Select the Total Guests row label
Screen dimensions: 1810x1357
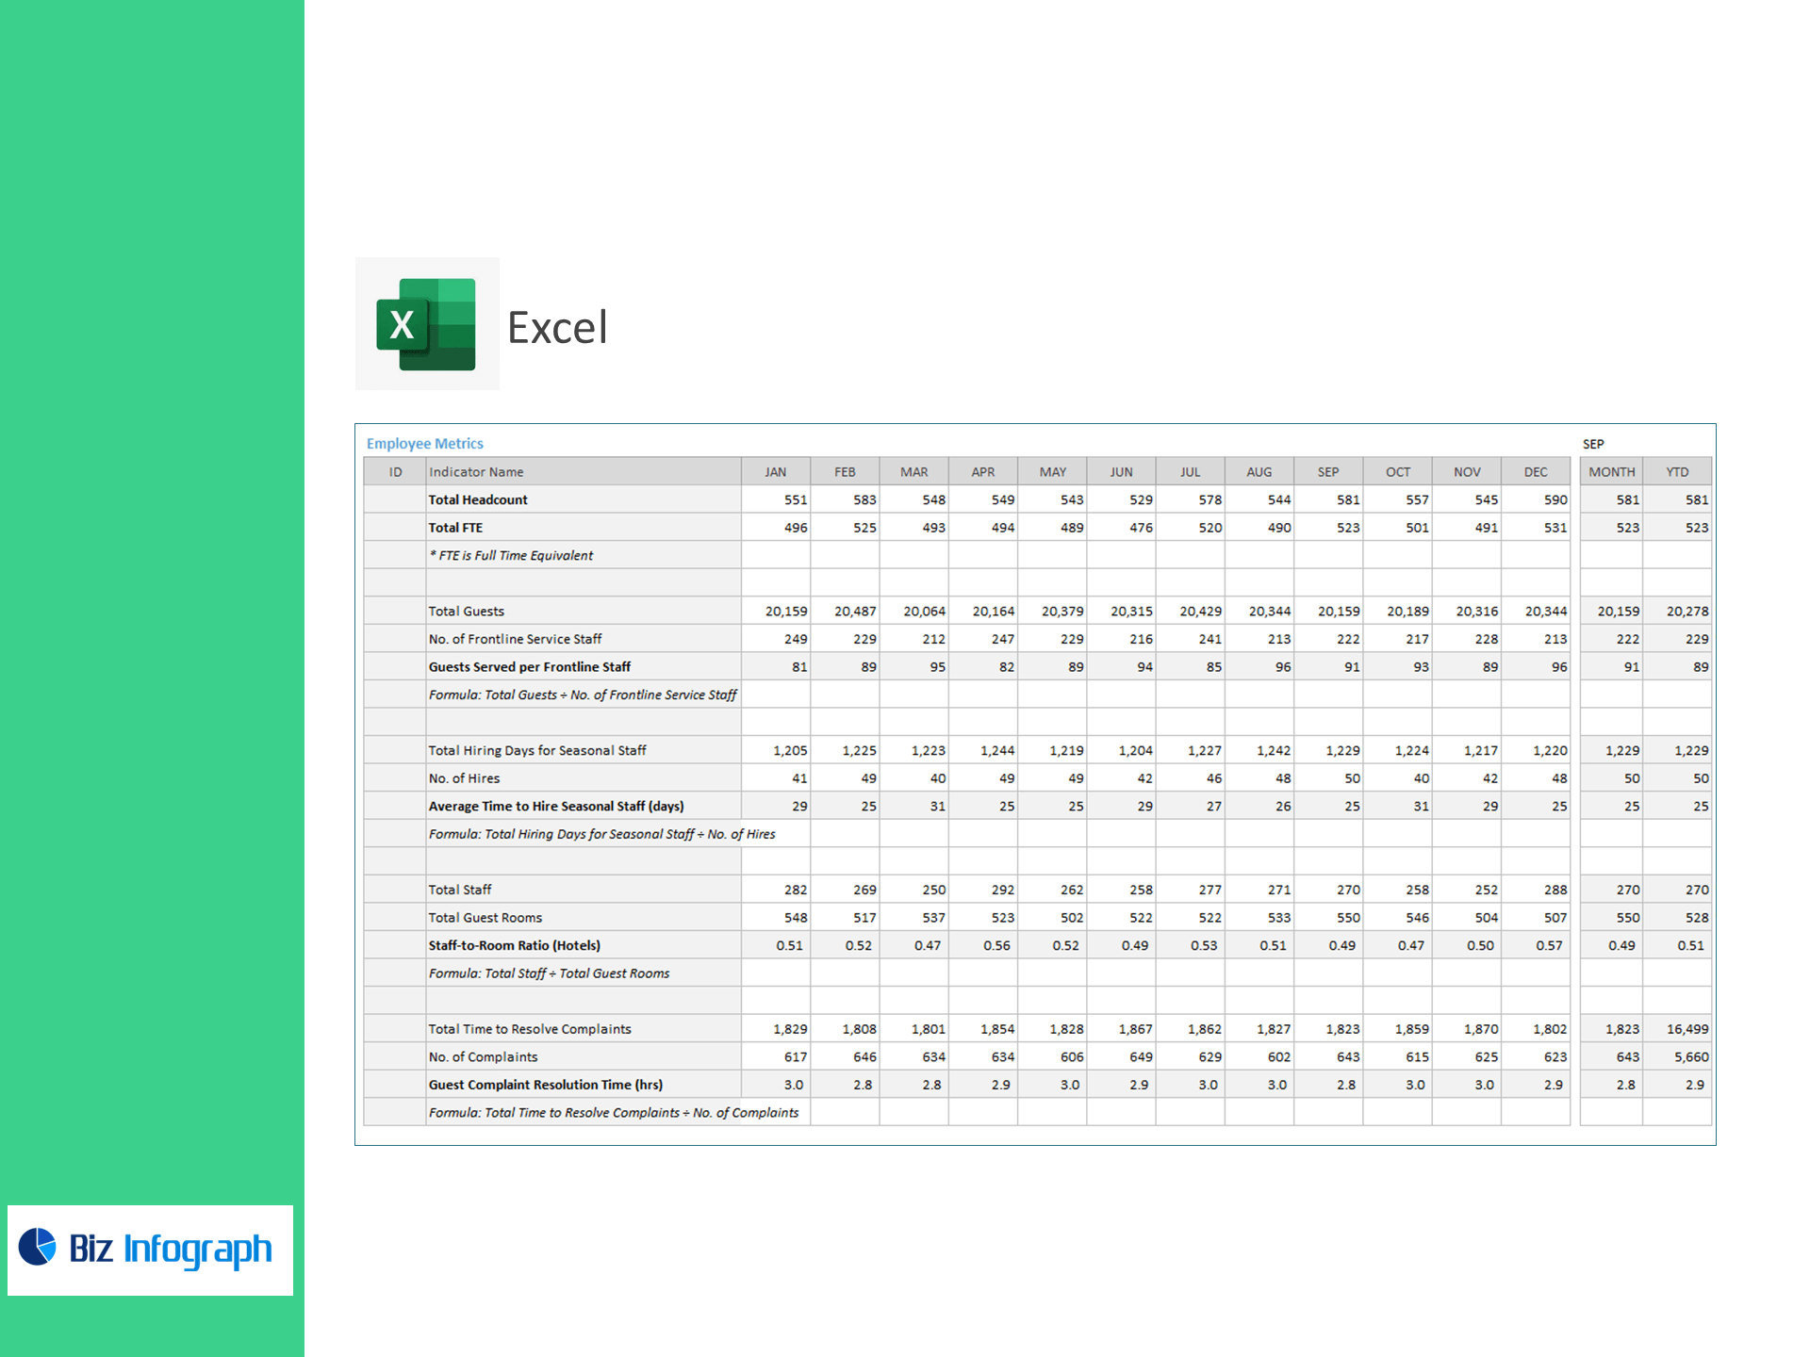(467, 612)
